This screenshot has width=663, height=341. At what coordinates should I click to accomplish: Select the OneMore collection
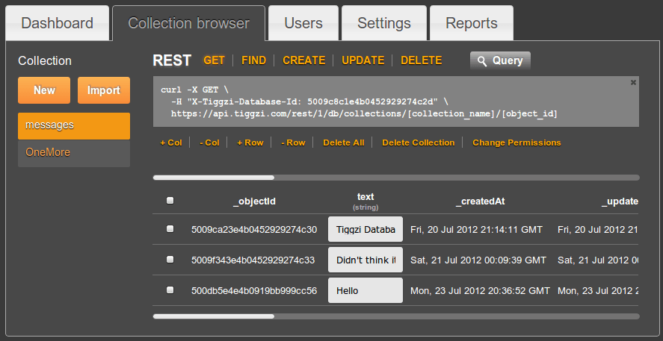pos(74,153)
